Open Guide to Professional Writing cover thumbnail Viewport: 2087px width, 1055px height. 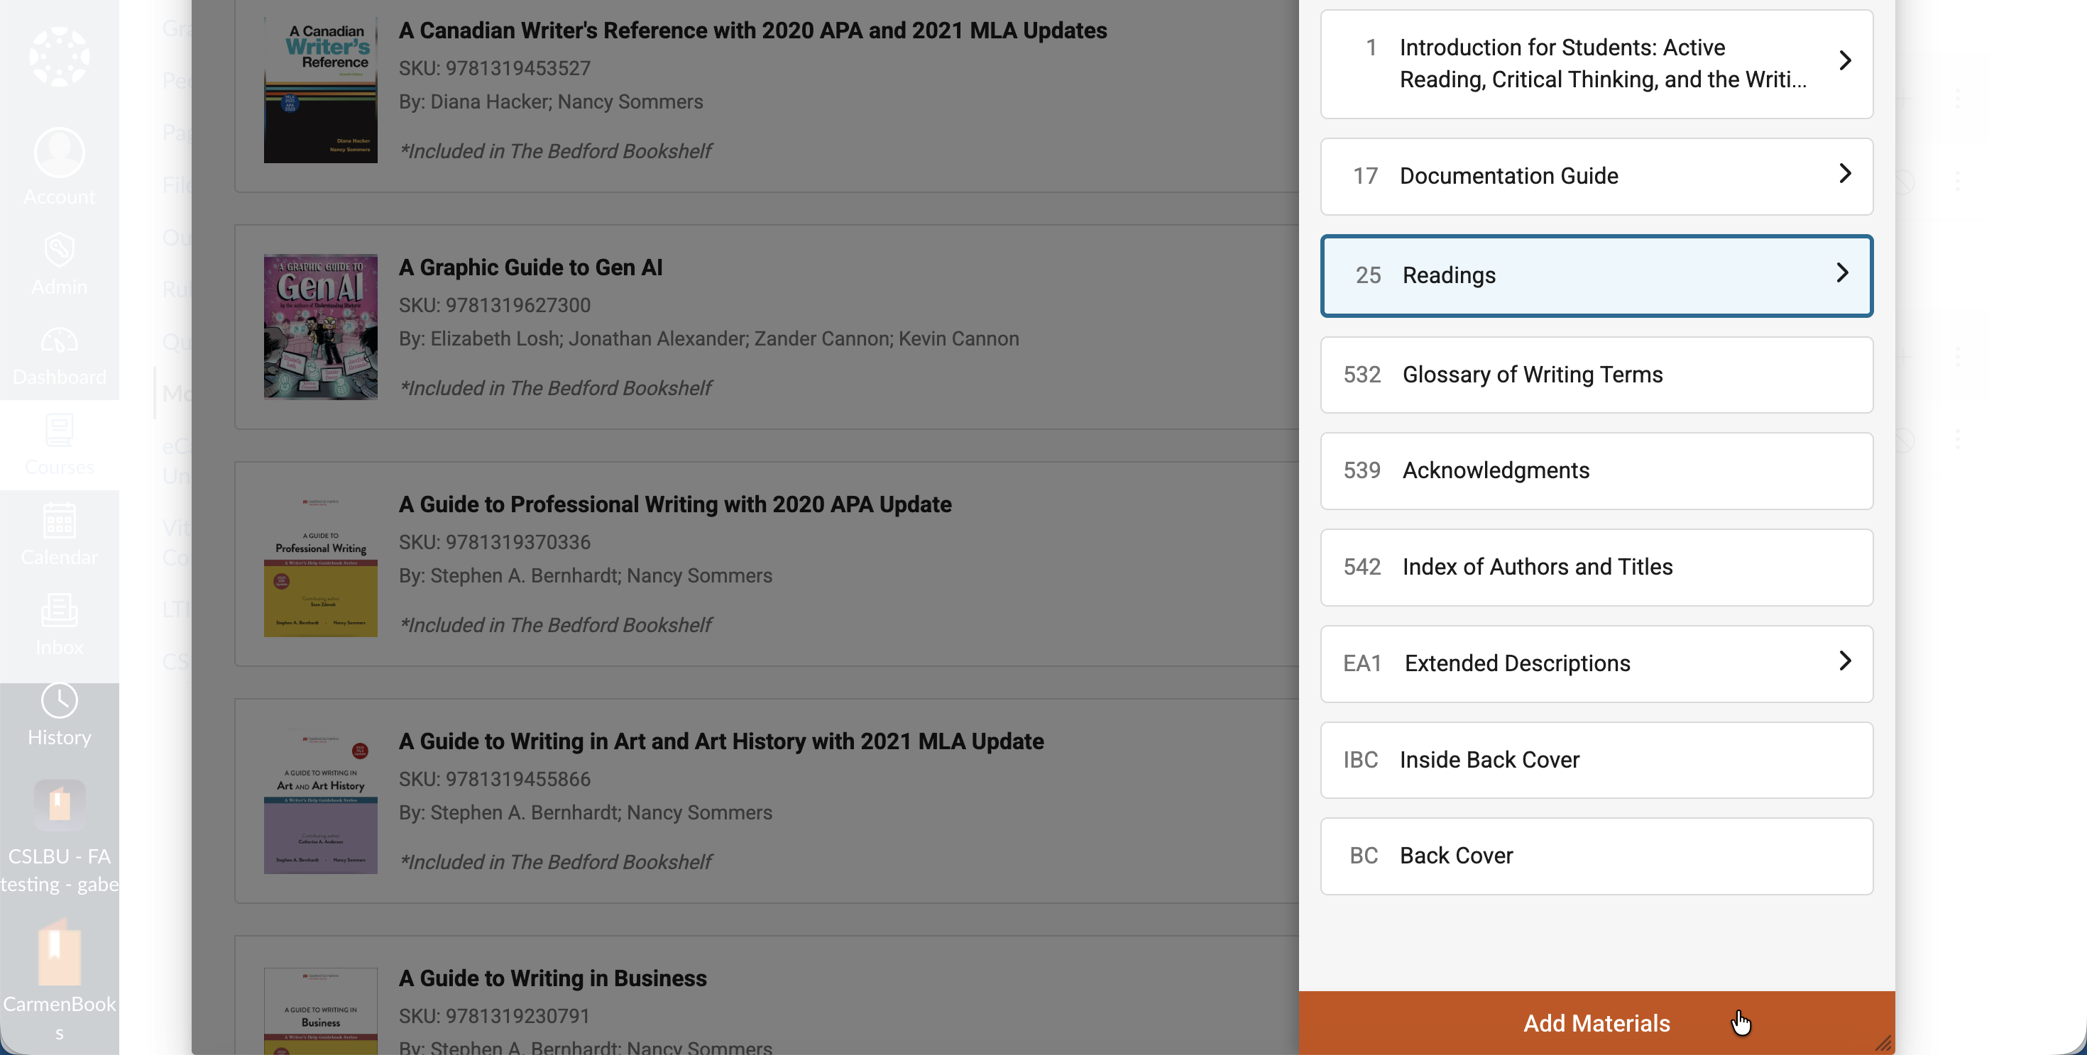pos(320,563)
